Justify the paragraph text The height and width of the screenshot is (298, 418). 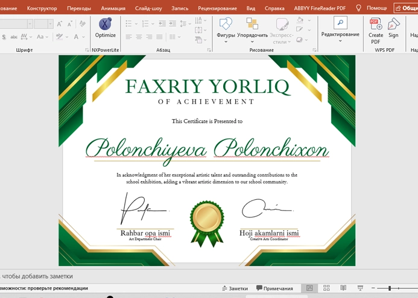[159, 37]
